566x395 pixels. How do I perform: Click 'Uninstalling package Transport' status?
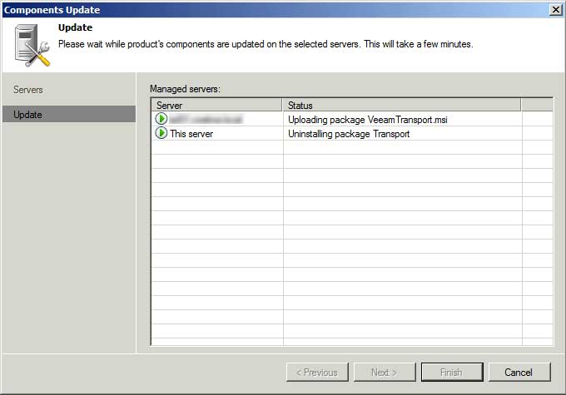point(349,134)
